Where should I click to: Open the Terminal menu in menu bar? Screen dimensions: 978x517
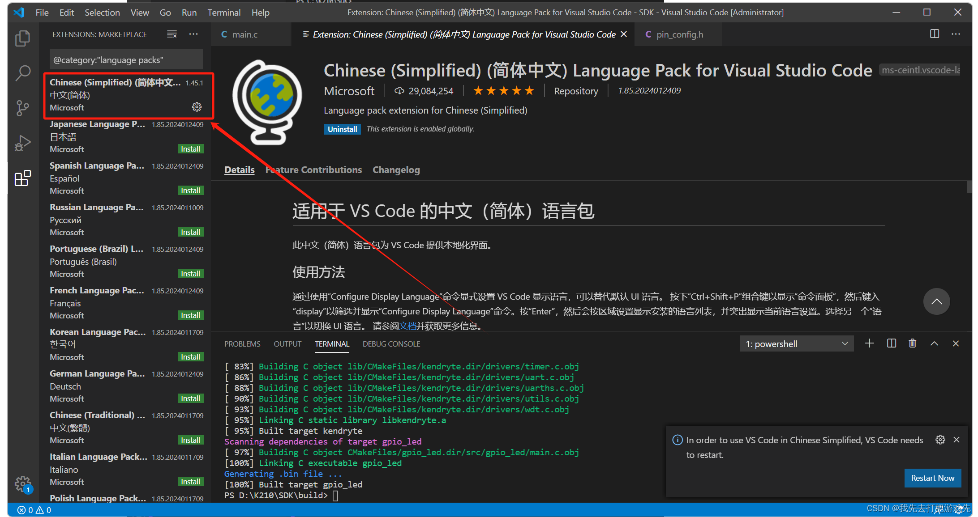point(223,13)
